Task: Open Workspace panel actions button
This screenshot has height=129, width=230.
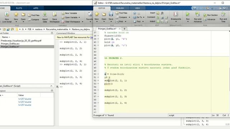Action: (x=52, y=91)
